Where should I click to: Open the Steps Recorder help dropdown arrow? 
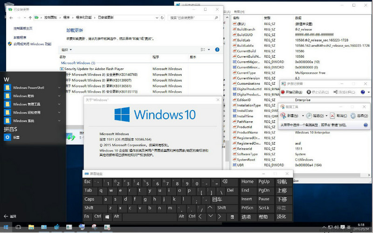369,92
